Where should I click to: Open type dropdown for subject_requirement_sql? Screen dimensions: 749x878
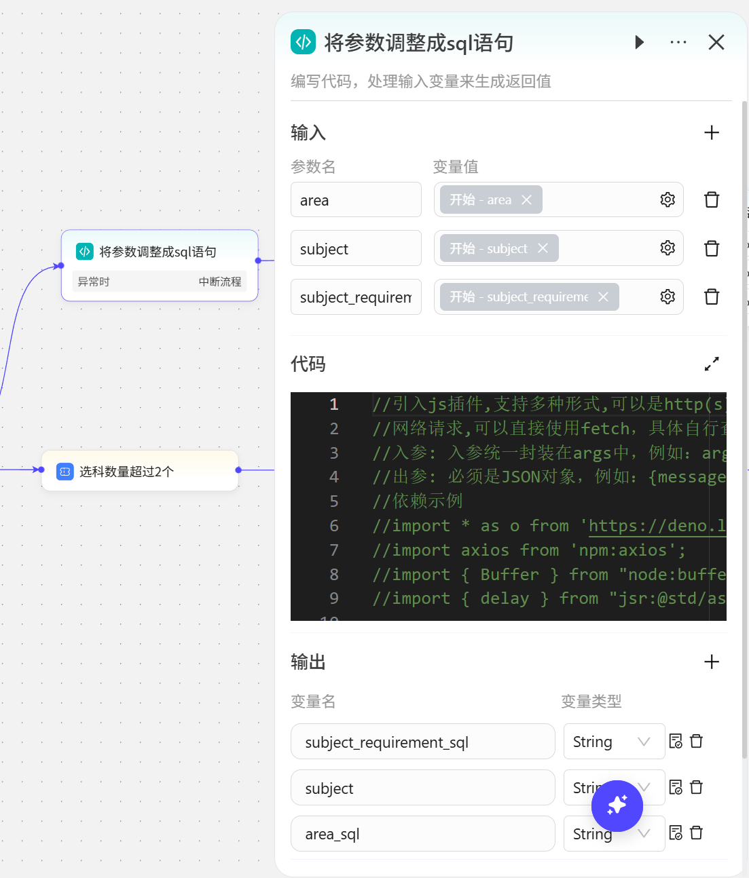613,742
